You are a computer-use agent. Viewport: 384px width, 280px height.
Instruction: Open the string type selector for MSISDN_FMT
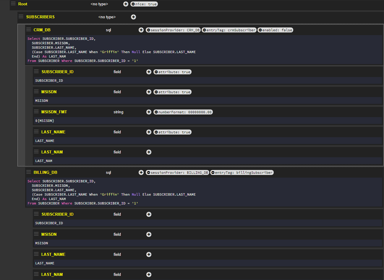point(118,112)
